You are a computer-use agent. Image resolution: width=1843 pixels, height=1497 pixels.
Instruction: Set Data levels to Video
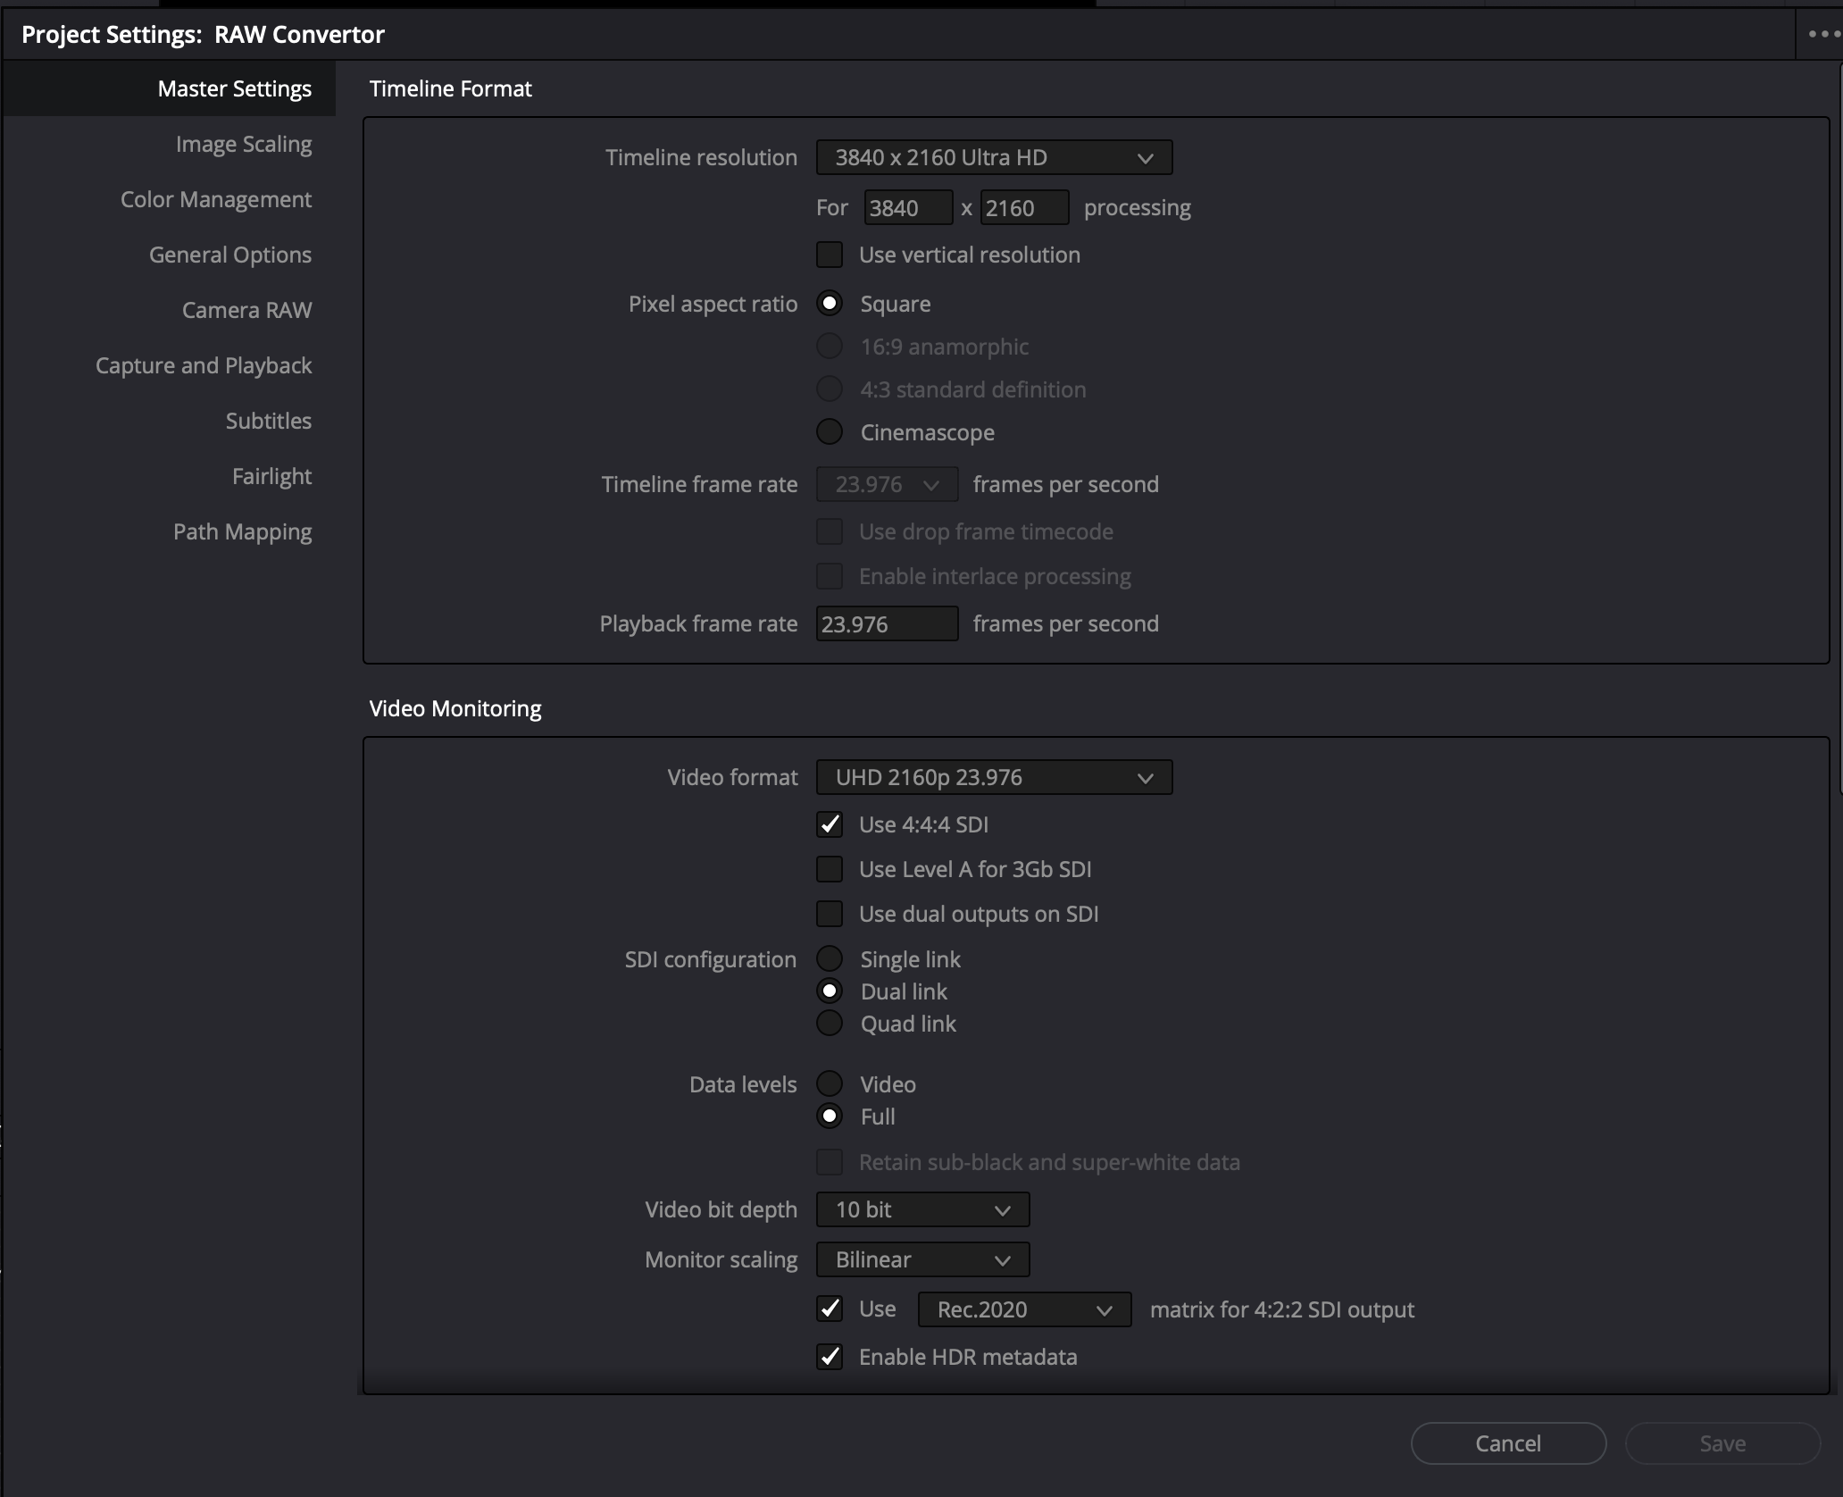coord(830,1084)
